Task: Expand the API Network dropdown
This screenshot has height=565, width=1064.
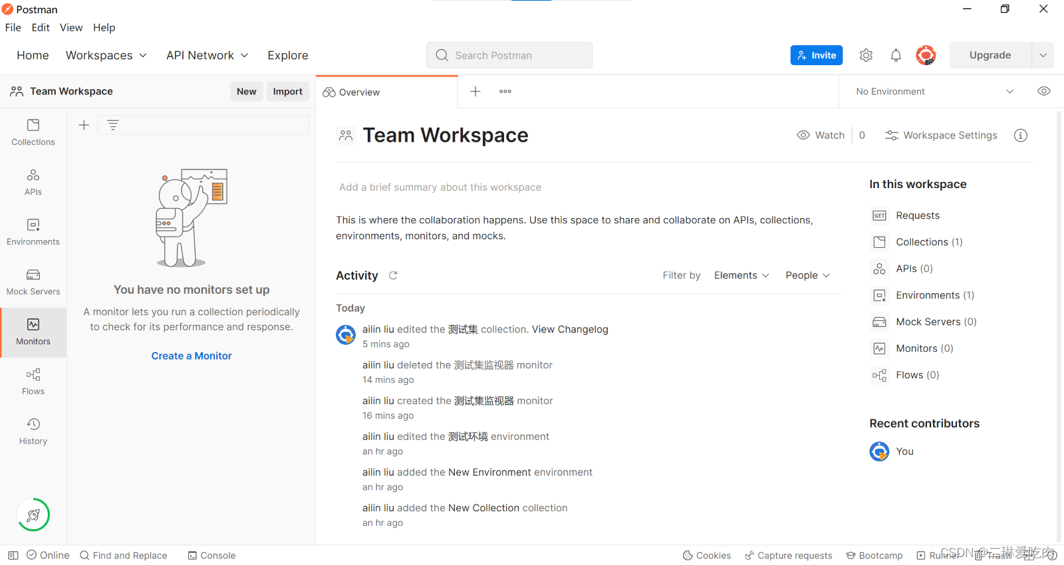Action: coord(207,55)
